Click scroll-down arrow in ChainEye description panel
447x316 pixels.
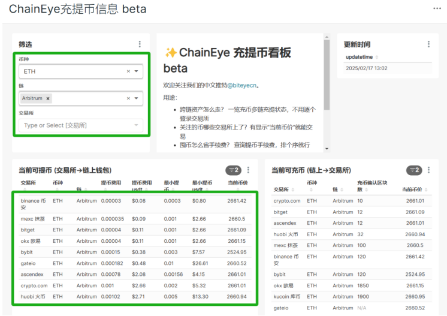[x=327, y=149]
